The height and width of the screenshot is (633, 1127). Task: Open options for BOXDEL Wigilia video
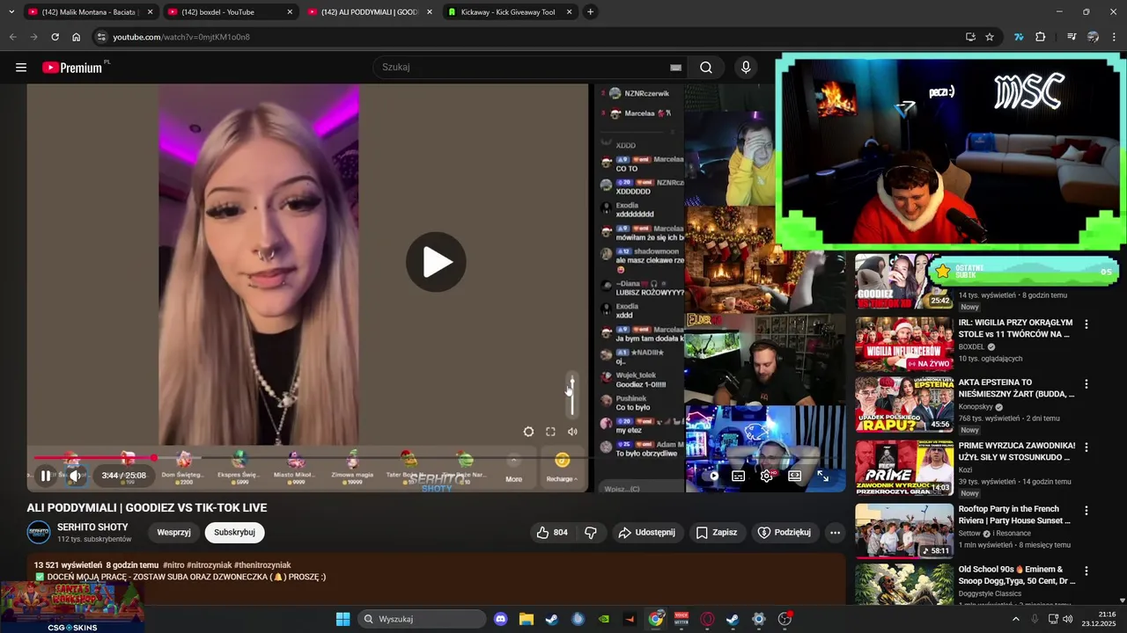[x=1086, y=324]
